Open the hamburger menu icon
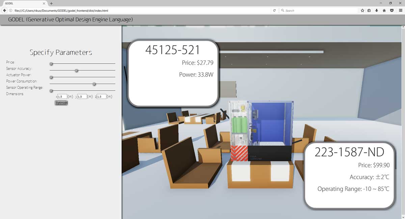The width and height of the screenshot is (405, 219). coord(400,10)
